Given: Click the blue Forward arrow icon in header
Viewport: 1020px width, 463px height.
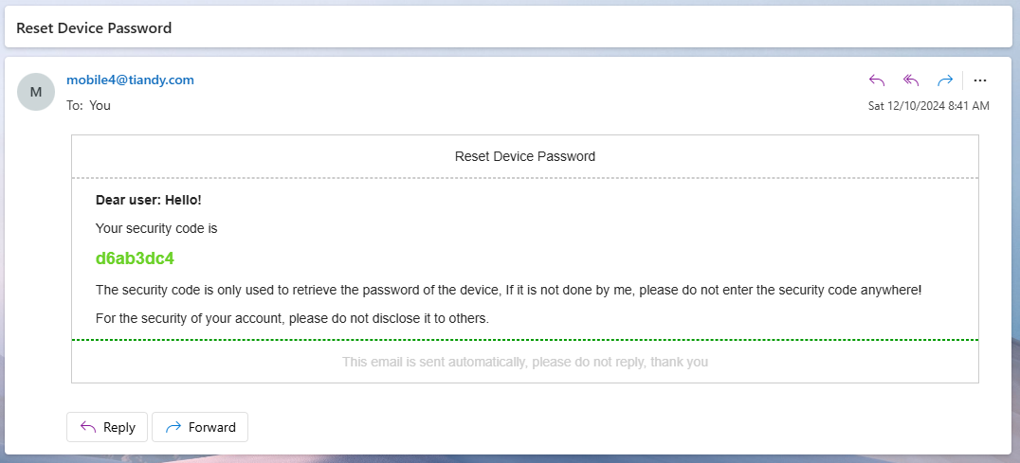Looking at the screenshot, I should coord(944,80).
